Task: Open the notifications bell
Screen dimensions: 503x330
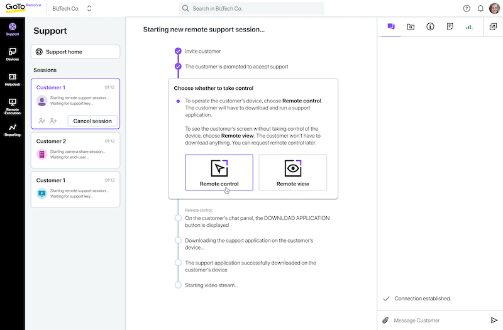Action: 481,9
